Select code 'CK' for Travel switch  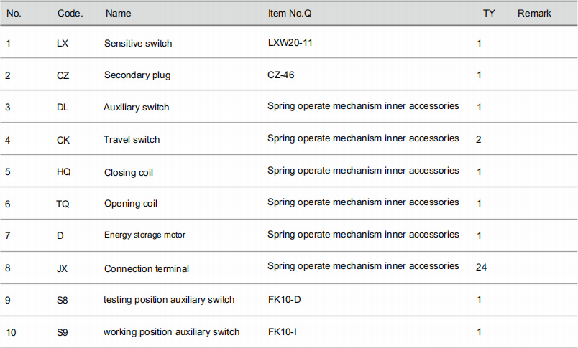click(x=63, y=140)
